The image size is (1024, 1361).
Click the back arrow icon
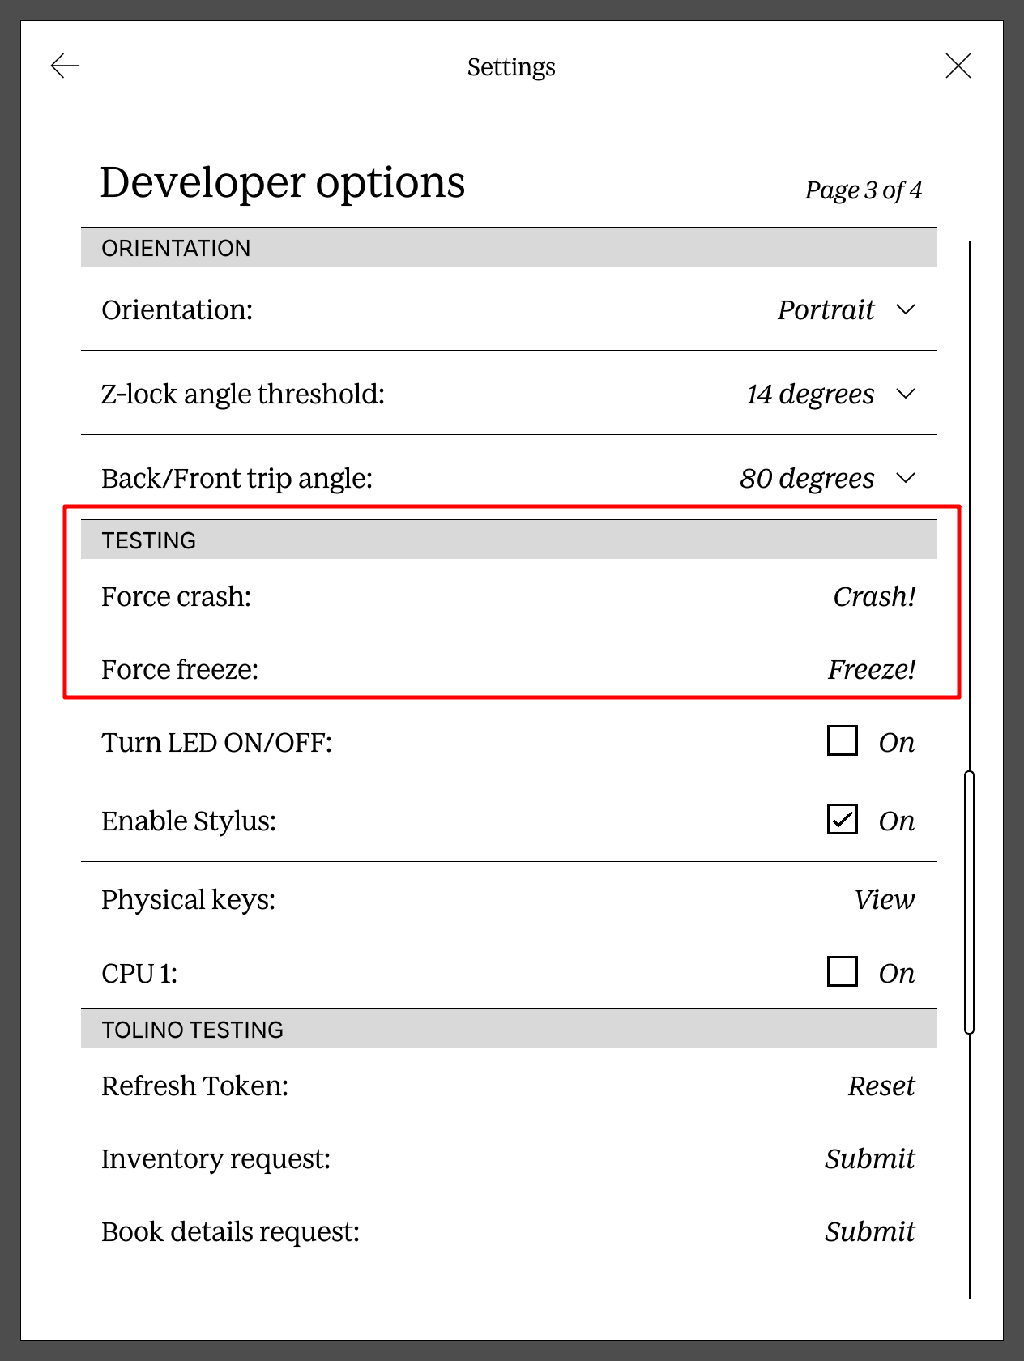[x=65, y=66]
